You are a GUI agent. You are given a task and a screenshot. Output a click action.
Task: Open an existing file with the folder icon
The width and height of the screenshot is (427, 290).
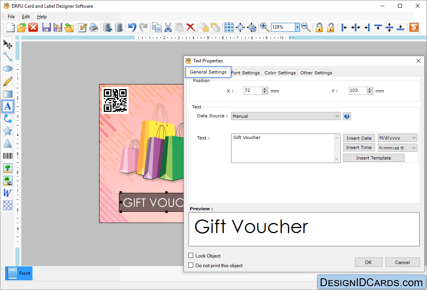pyautogui.click(x=22, y=27)
